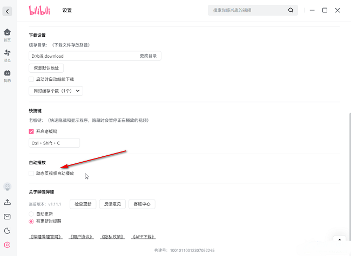Open the 《隐私政策》 link
The image size is (351, 256).
coord(112,237)
